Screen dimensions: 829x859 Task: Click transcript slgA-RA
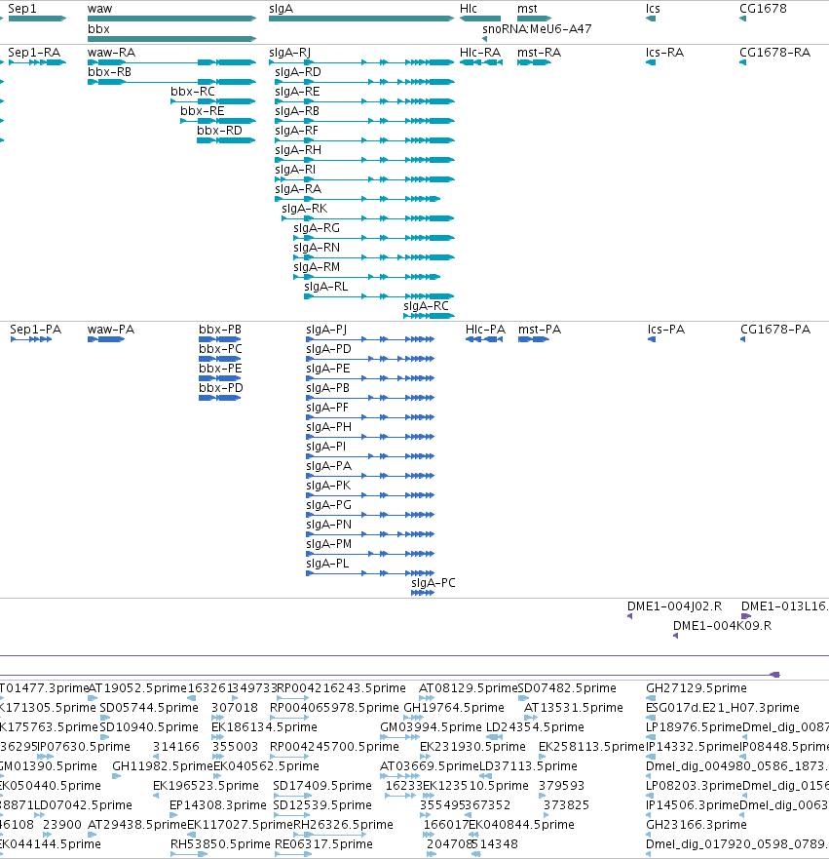tap(358, 199)
